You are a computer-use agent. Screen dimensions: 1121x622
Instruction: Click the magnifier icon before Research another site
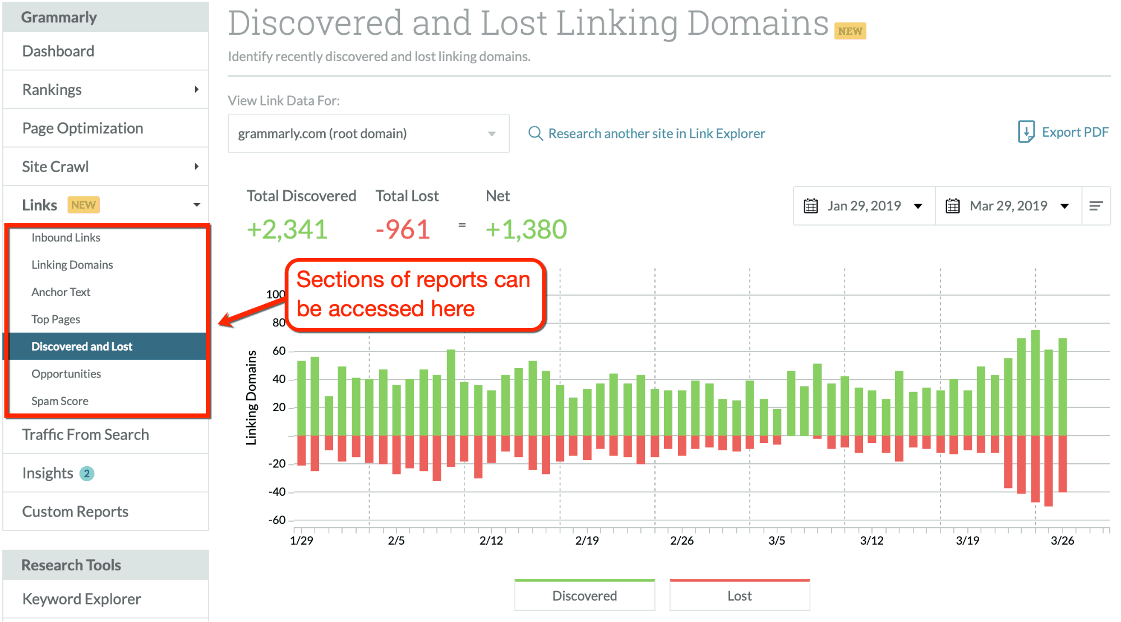(535, 133)
